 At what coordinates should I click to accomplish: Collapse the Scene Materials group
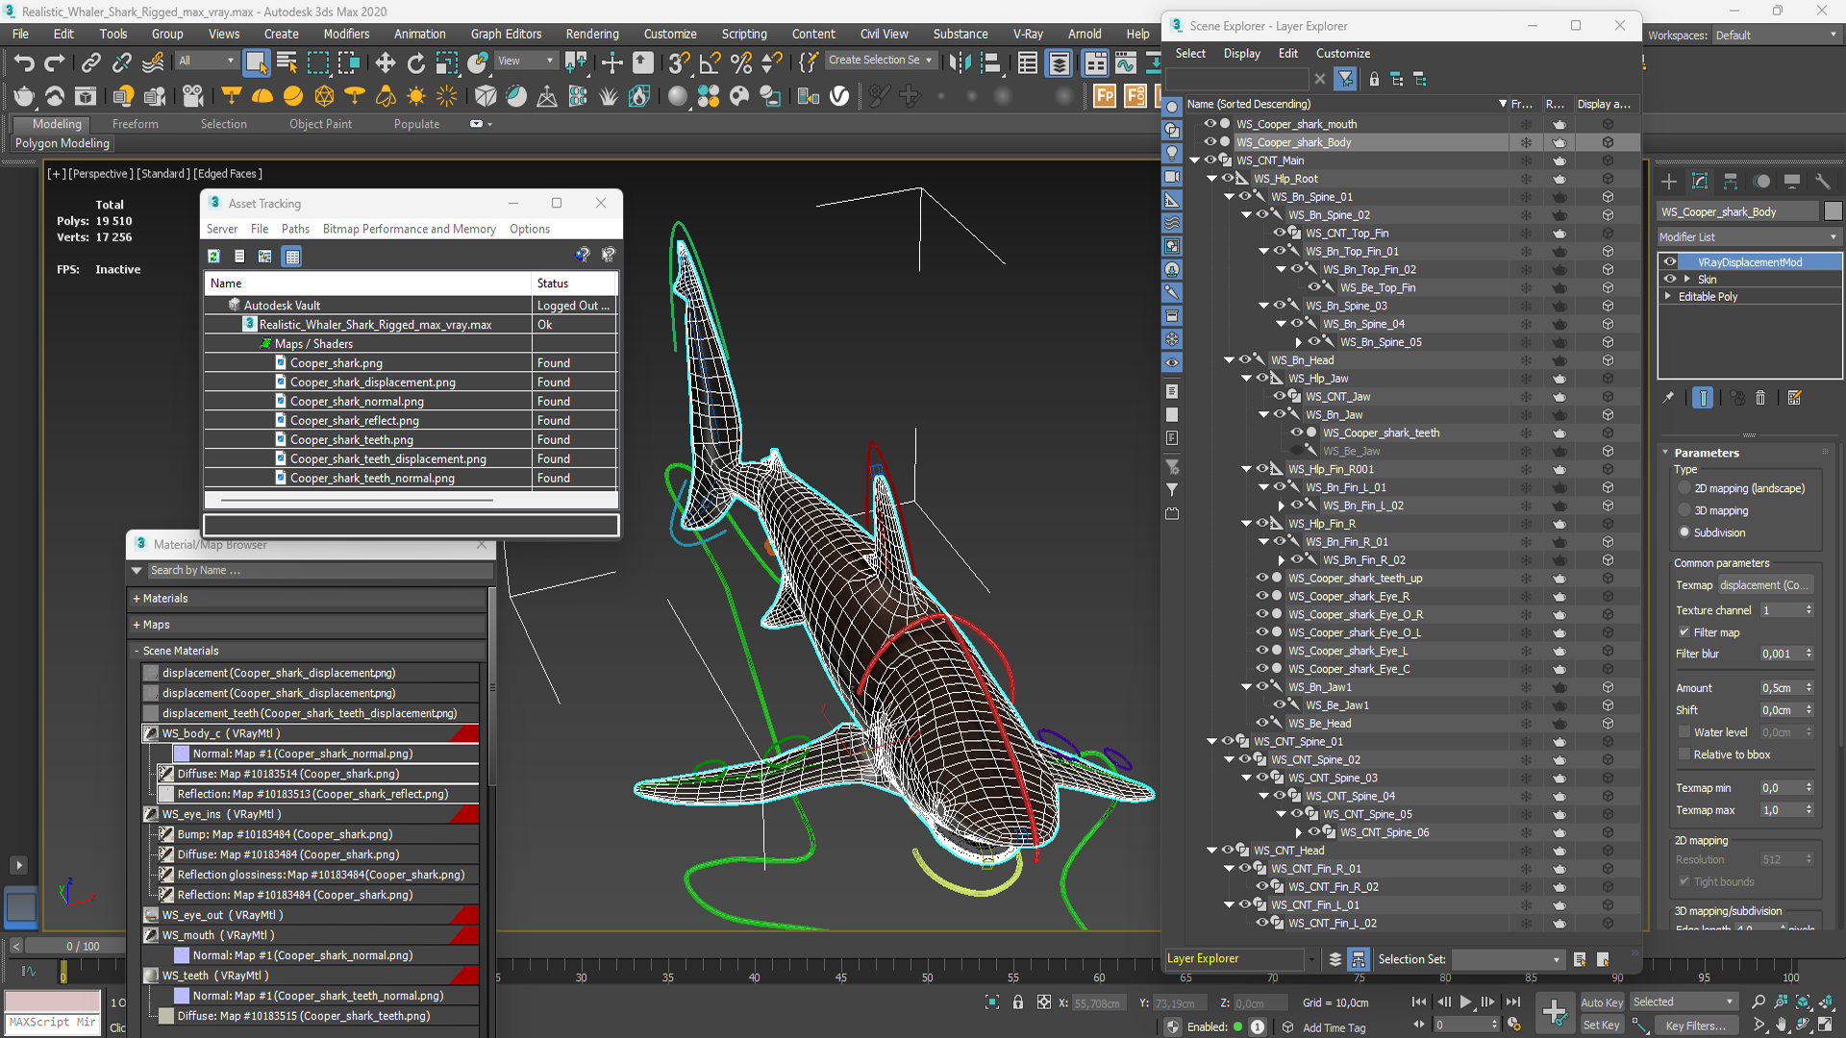coord(137,652)
